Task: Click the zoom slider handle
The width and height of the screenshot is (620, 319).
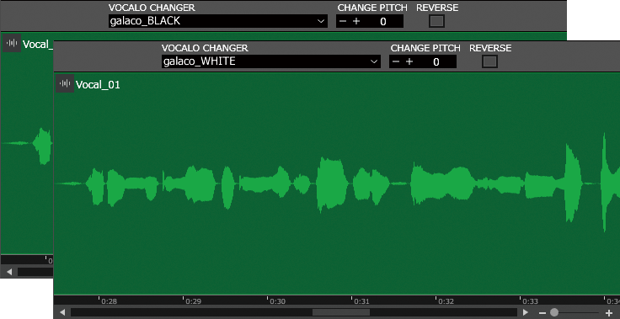Action: (554, 312)
